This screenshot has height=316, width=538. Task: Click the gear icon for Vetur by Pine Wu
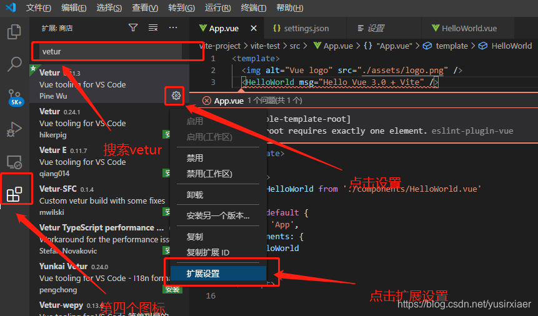coord(176,96)
